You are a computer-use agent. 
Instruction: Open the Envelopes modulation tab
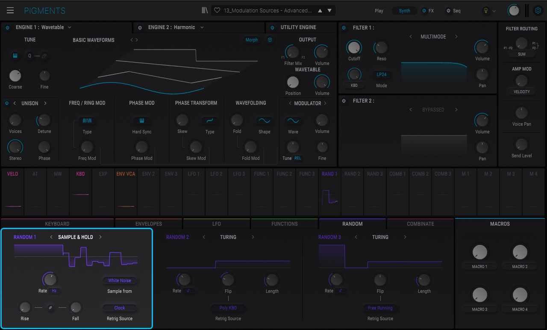pyautogui.click(x=149, y=224)
